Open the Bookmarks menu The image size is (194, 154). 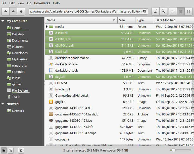click(42, 3)
